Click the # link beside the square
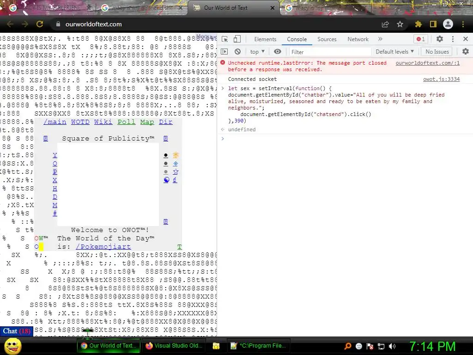Image resolution: width=473 pixels, height=355 pixels. pyautogui.click(x=55, y=214)
